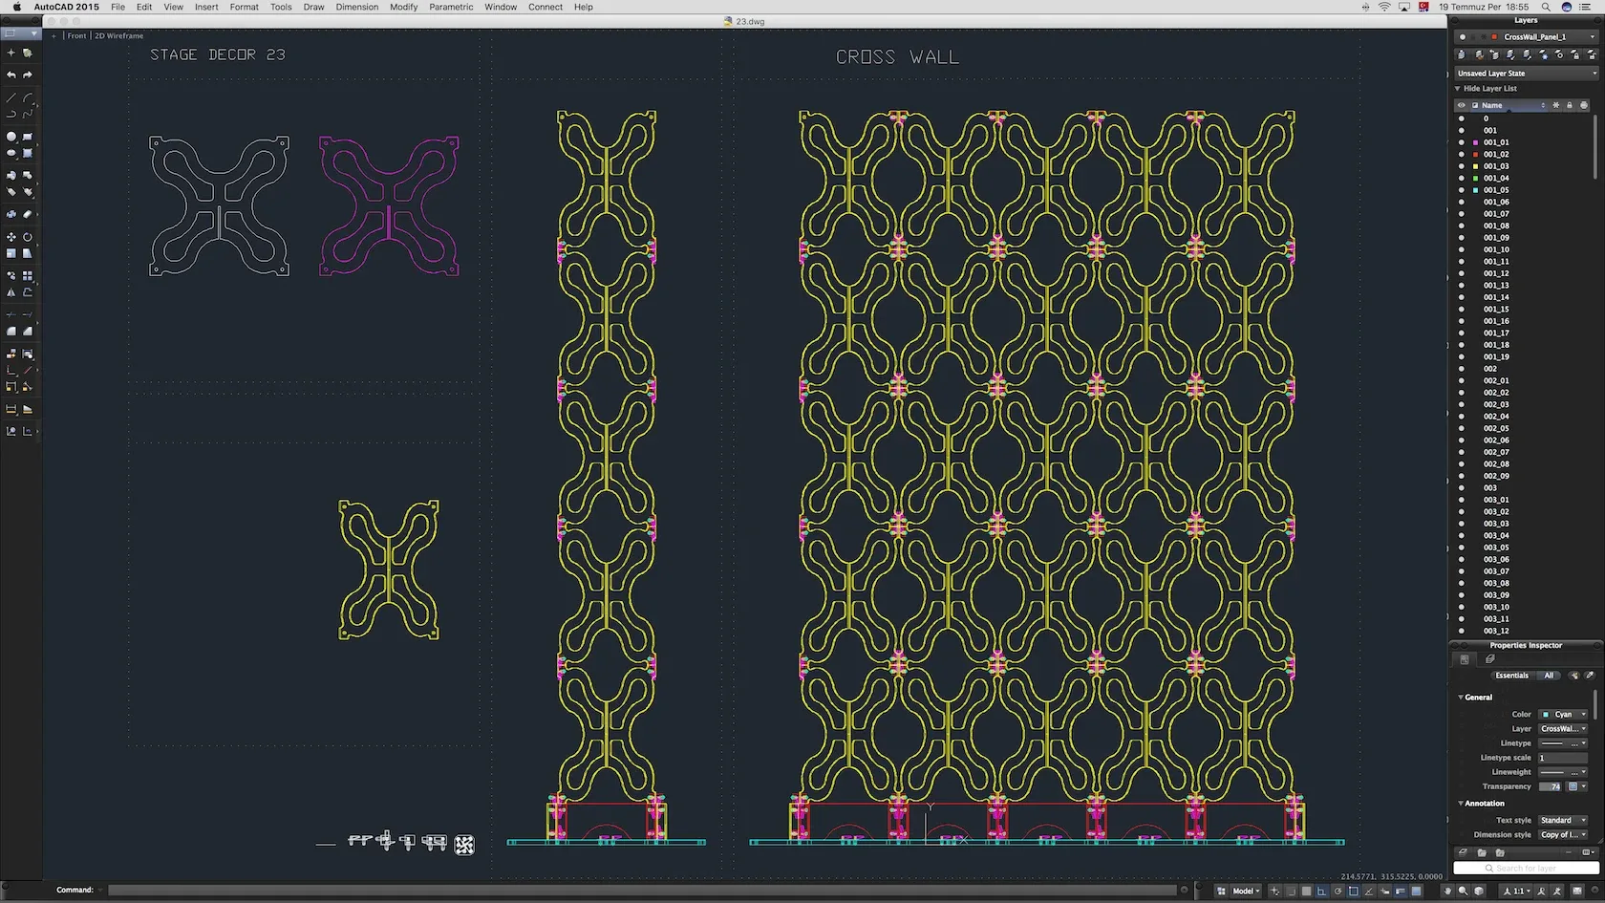Open the Modify menu
The image size is (1605, 903).
[404, 7]
